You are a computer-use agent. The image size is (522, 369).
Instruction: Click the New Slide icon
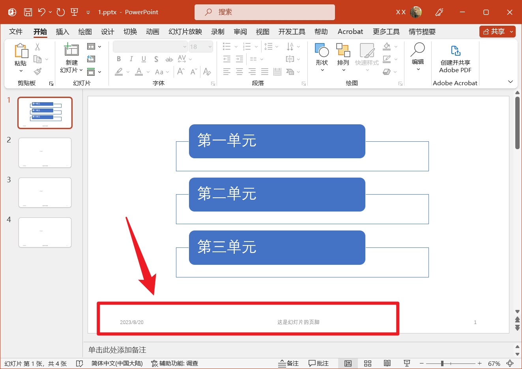[x=71, y=50]
